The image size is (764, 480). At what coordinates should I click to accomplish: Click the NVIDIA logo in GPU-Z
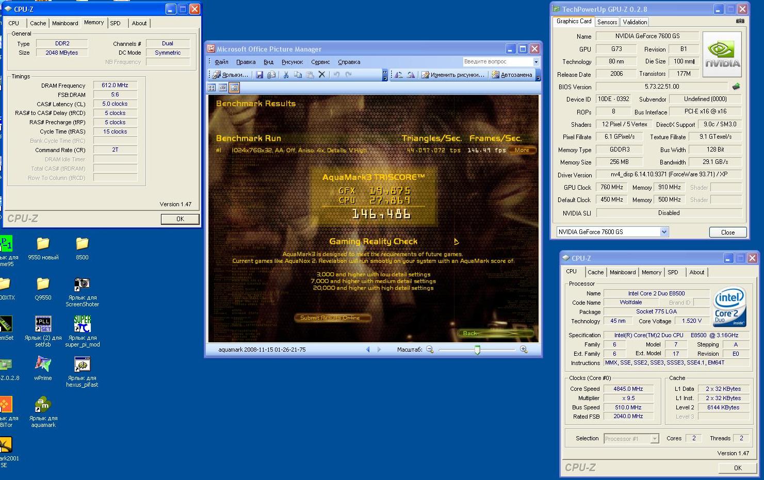(x=722, y=55)
